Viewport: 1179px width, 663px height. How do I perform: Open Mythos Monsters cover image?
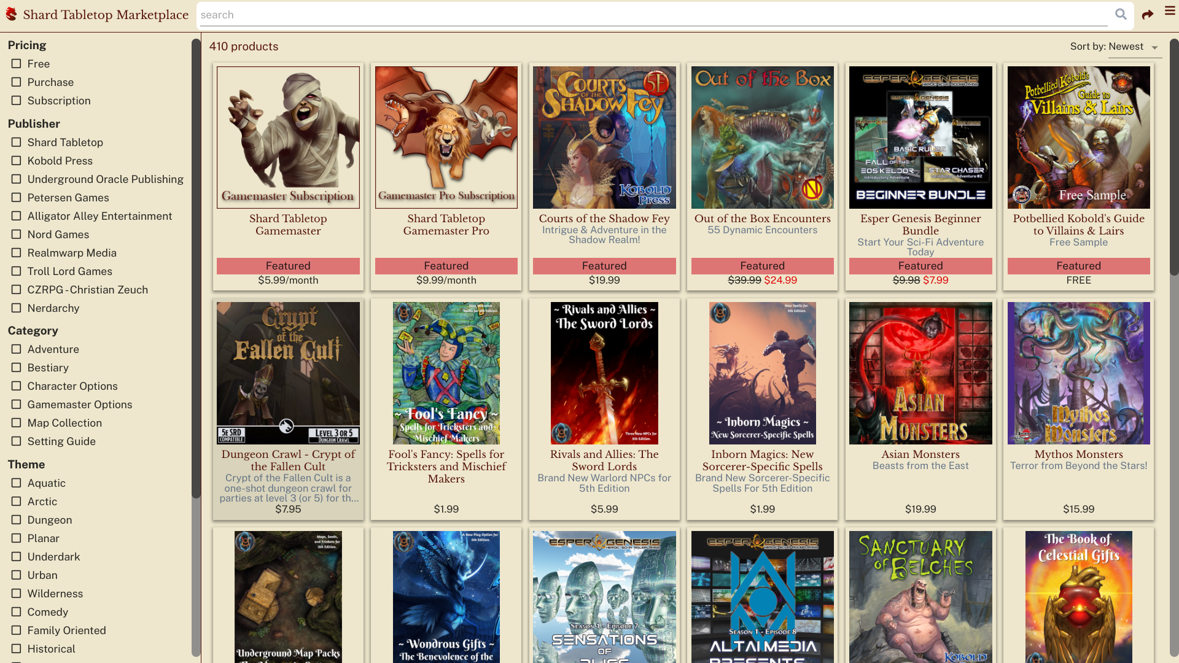[1078, 373]
